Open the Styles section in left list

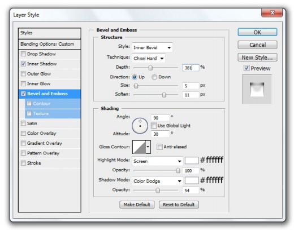[50, 33]
